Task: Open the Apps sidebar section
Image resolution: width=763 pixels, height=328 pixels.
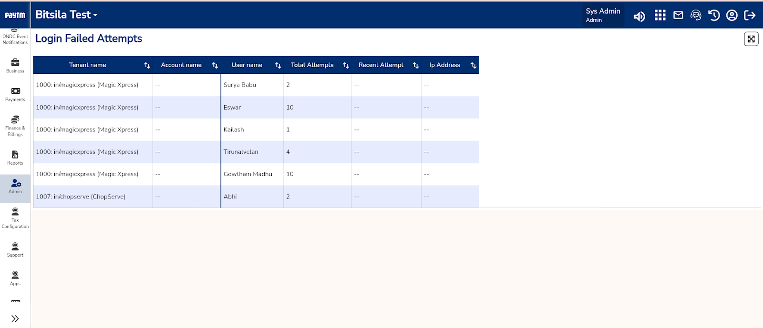Action: click(15, 278)
